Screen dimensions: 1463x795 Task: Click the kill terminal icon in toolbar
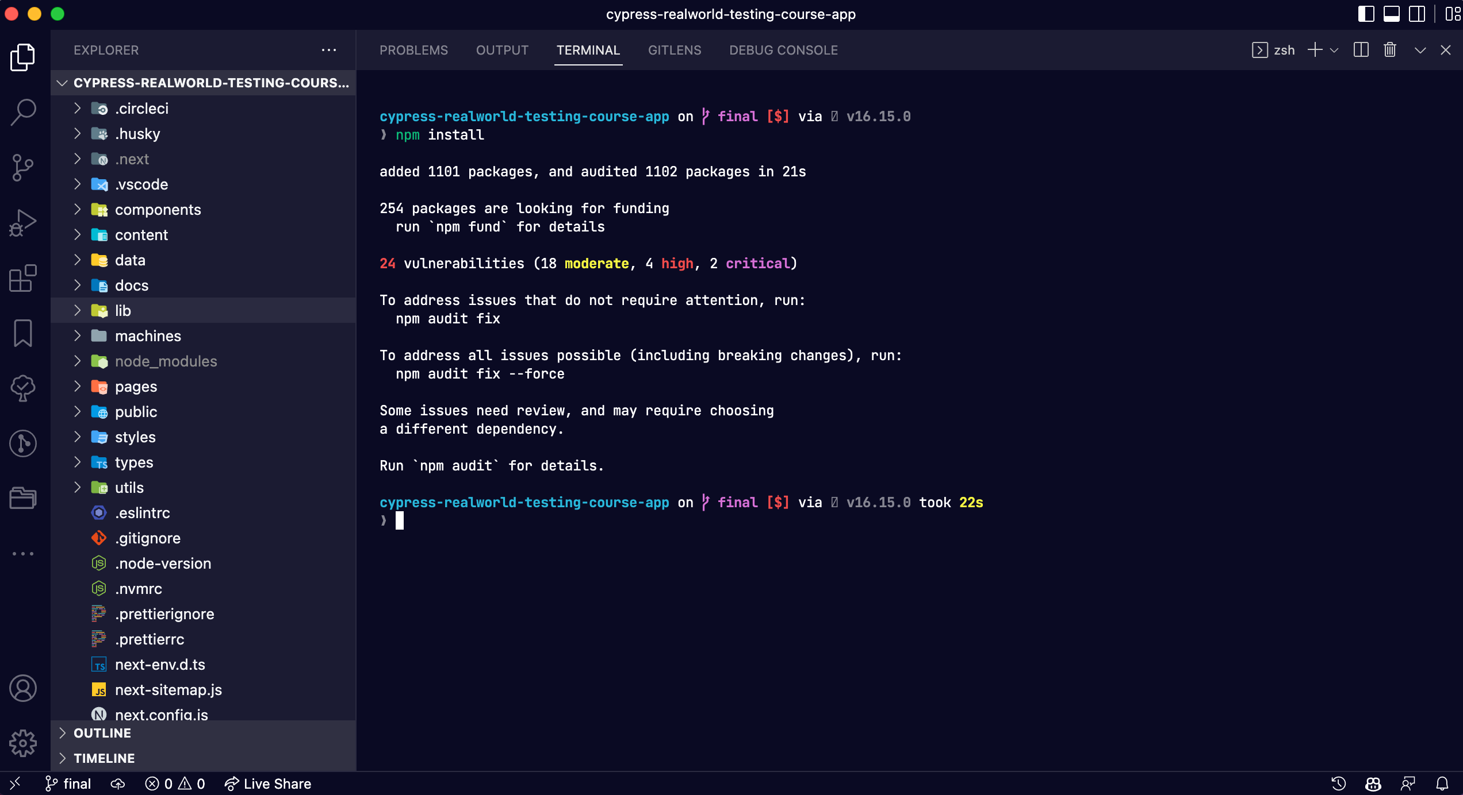pos(1389,50)
